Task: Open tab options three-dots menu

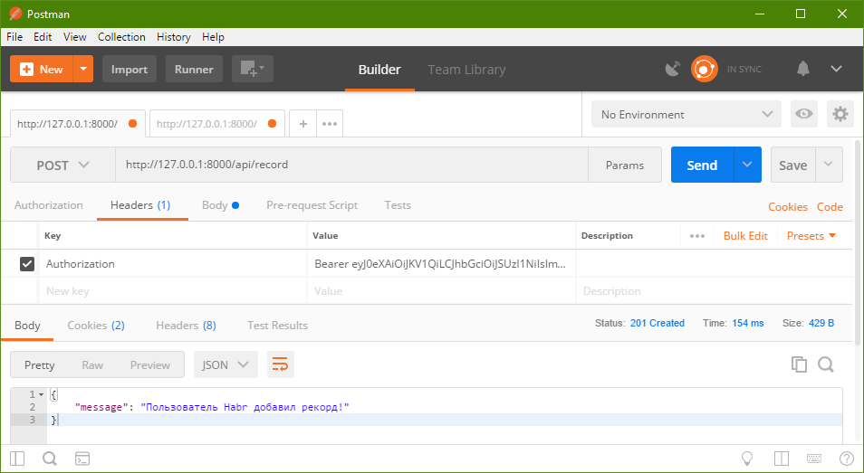Action: tap(330, 124)
